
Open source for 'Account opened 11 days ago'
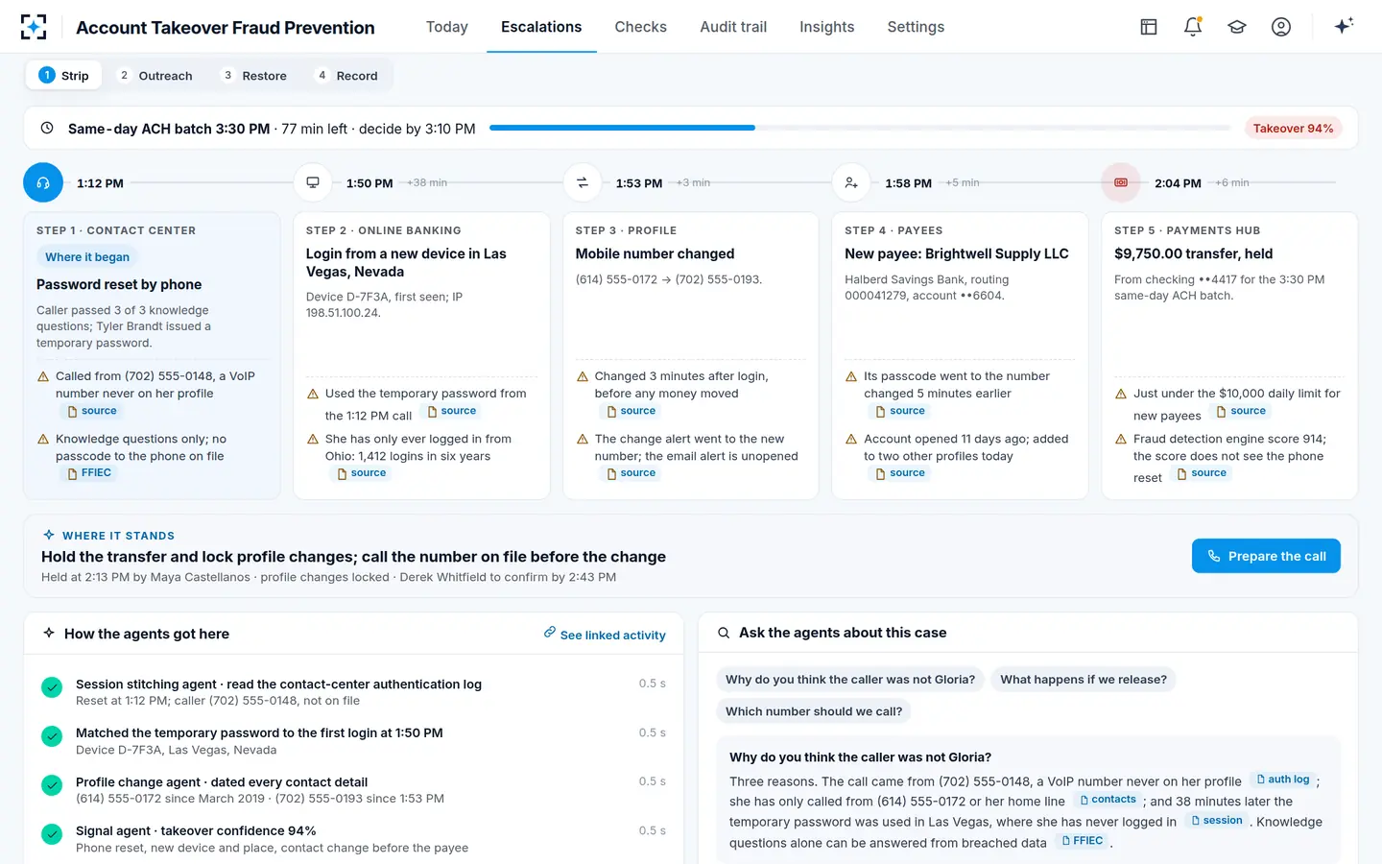coord(900,473)
